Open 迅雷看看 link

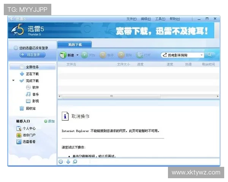(x=26, y=142)
